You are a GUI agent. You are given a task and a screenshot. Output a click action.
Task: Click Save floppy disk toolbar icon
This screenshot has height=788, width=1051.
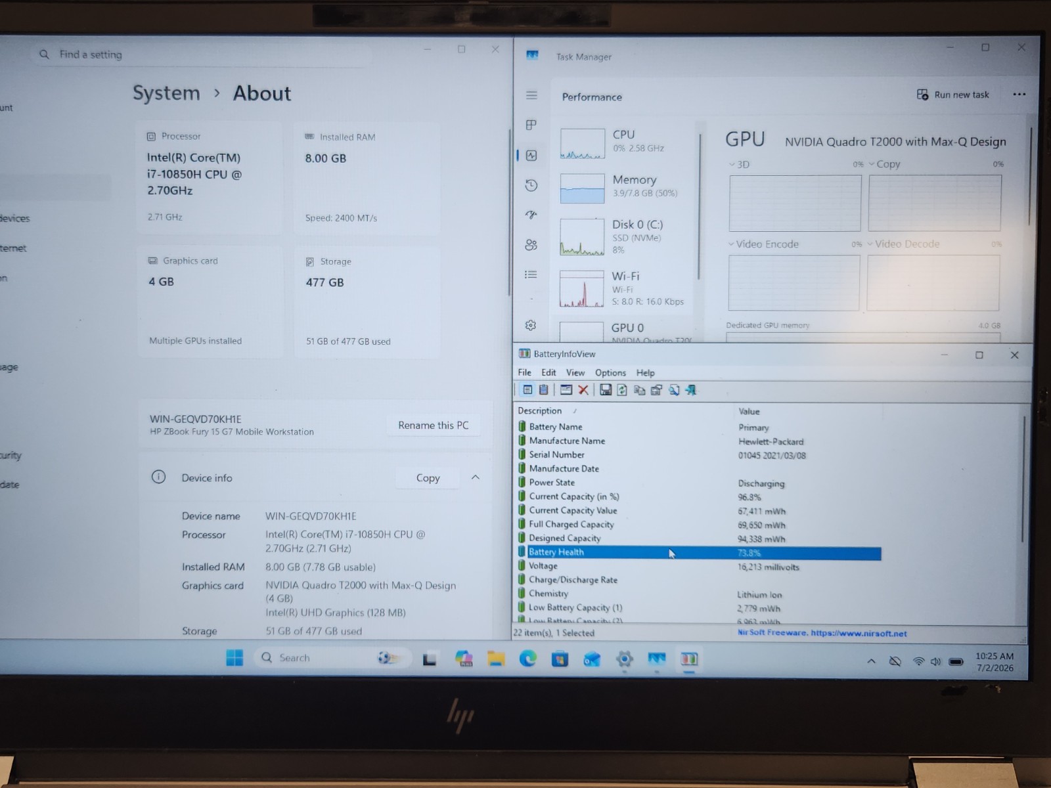click(606, 390)
